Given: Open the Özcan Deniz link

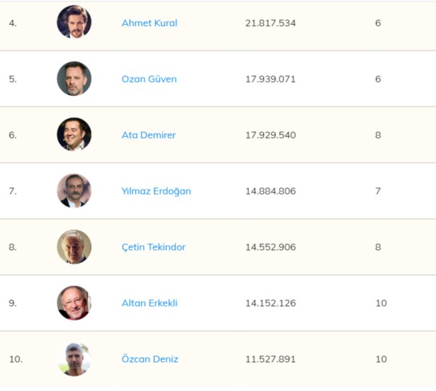Looking at the screenshot, I should (x=150, y=359).
